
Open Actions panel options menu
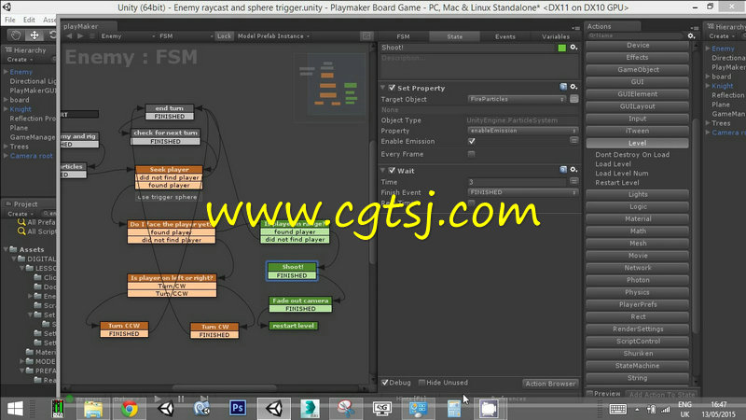[x=694, y=28]
